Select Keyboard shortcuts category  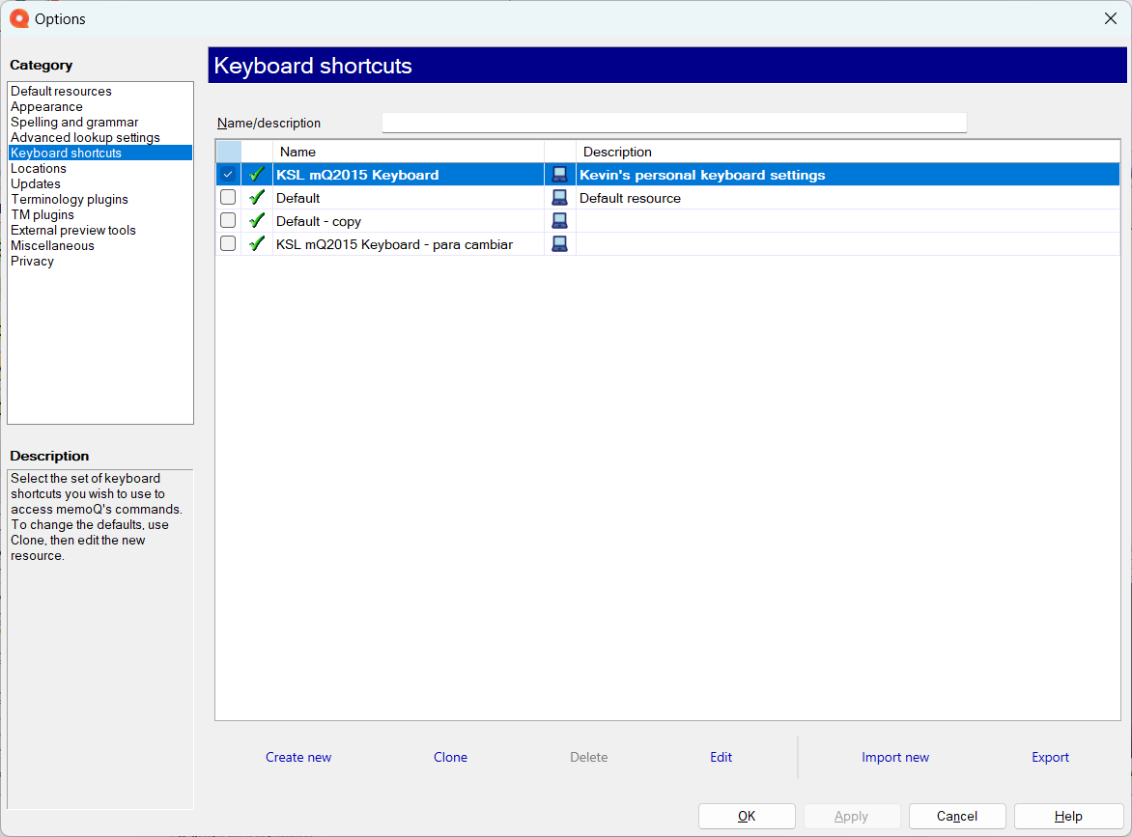[x=100, y=153]
